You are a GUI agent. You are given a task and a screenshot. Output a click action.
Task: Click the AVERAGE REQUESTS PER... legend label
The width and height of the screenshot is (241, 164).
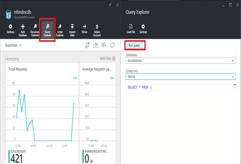point(96,151)
